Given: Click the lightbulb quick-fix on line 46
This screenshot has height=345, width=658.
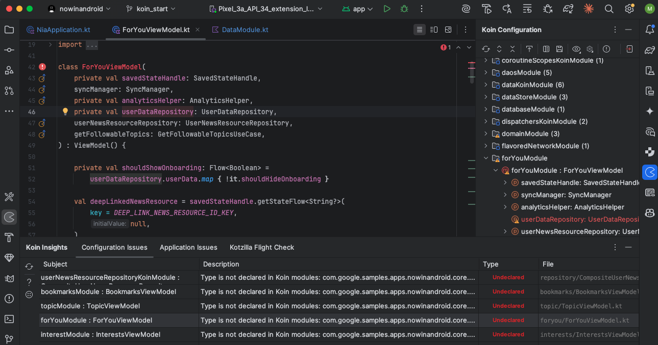Looking at the screenshot, I should [x=65, y=112].
